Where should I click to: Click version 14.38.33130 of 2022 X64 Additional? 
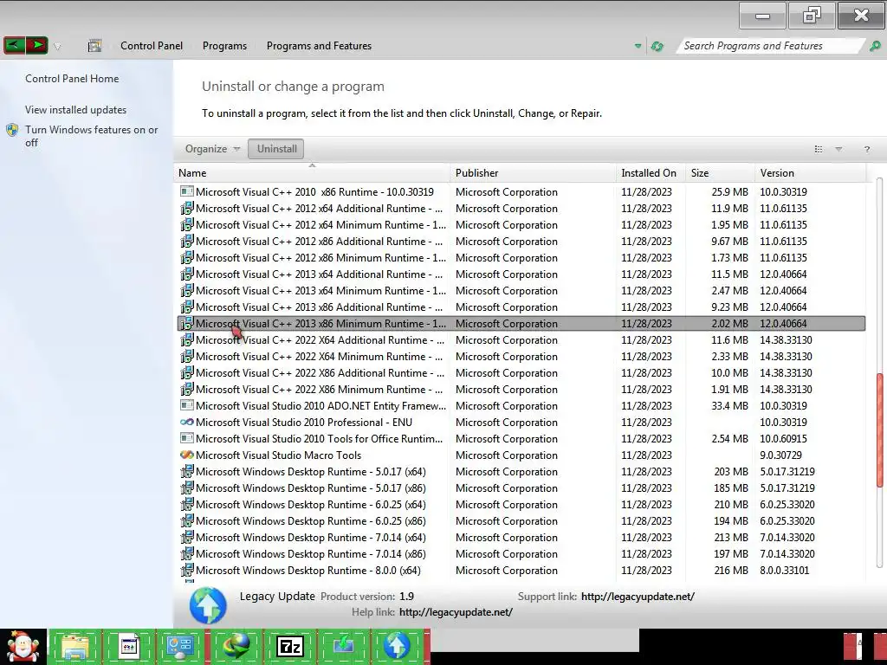[x=786, y=339]
